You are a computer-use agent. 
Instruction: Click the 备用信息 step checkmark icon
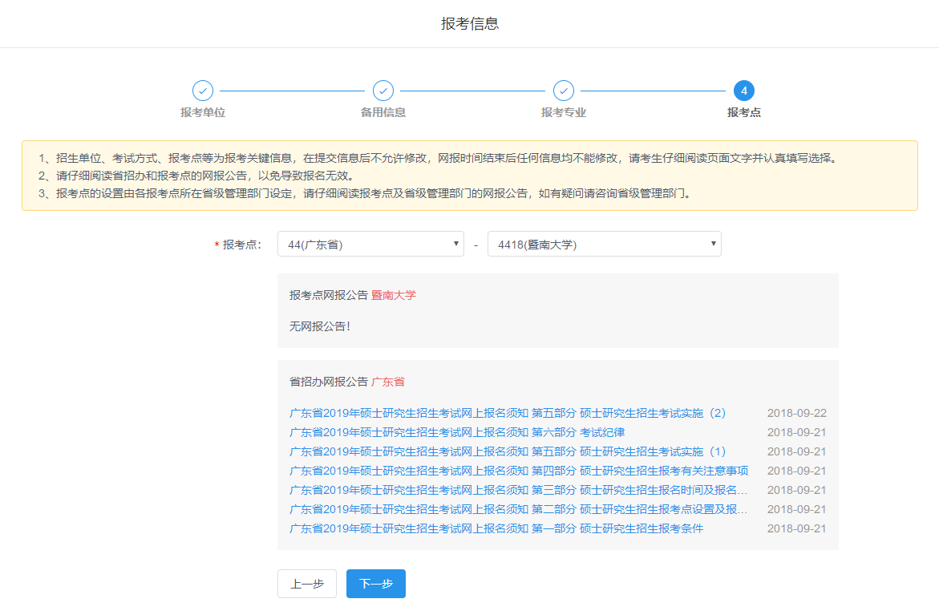[x=383, y=91]
